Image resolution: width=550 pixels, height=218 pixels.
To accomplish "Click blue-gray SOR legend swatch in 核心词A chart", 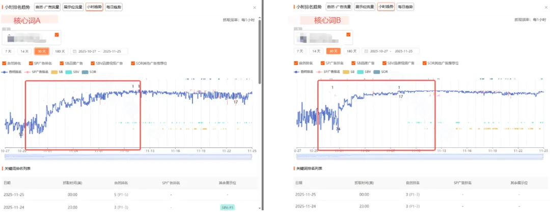I will point(85,72).
